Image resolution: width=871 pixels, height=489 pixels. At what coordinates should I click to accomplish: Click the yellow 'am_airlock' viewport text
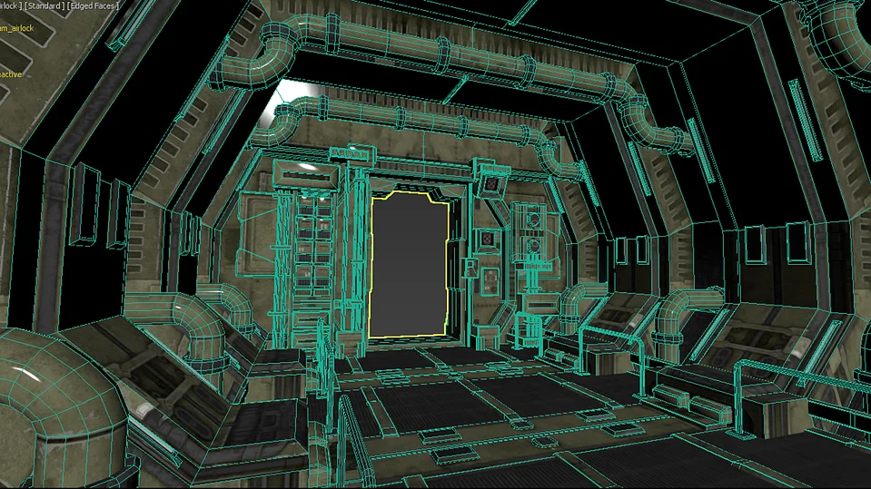[x=16, y=28]
